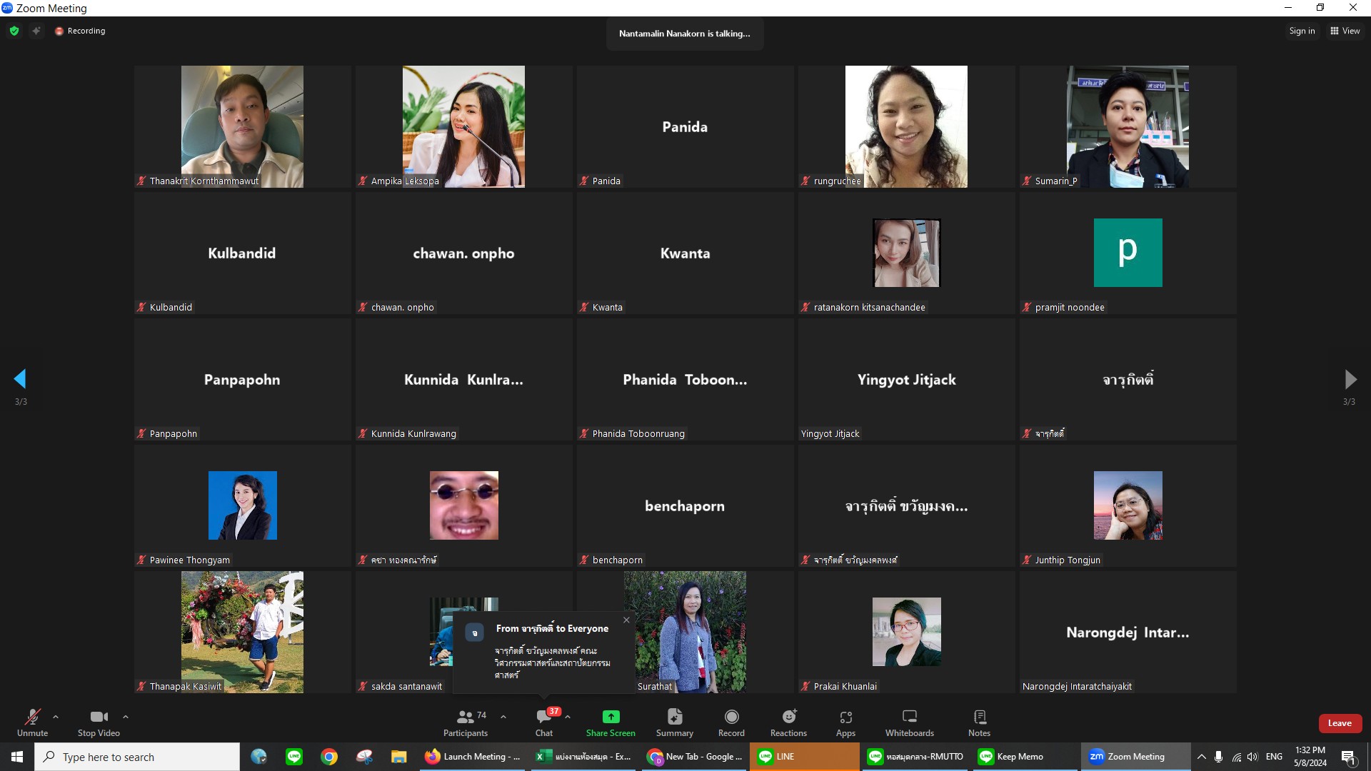The width and height of the screenshot is (1371, 771).
Task: Click the next gallery page arrow
Action: point(1350,378)
